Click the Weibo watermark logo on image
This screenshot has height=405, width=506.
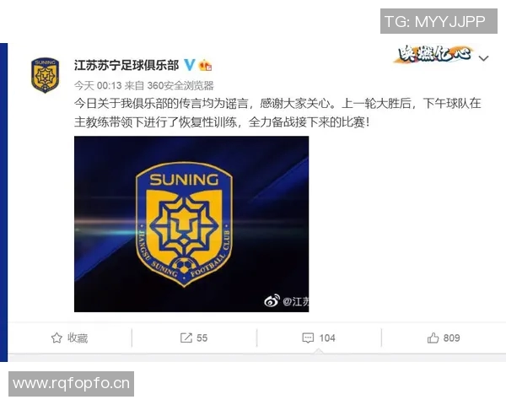[x=272, y=301]
